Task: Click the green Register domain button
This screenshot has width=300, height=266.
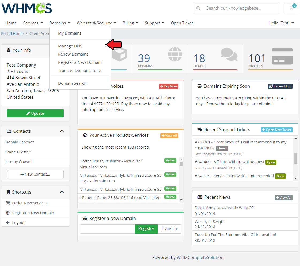Action: [146, 229]
